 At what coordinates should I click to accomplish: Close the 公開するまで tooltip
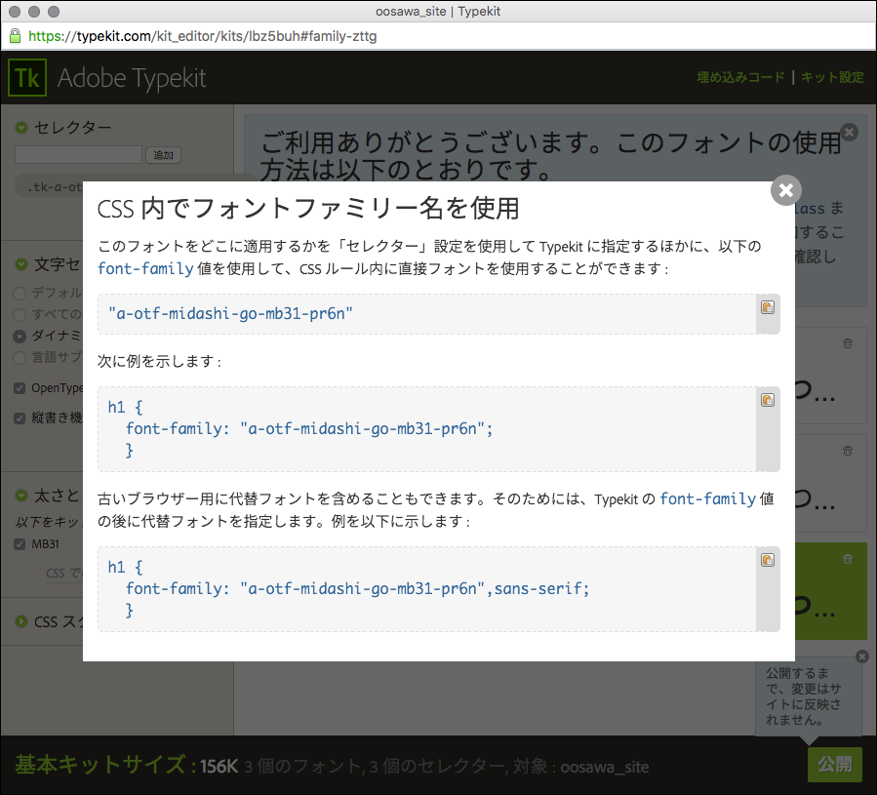point(862,656)
